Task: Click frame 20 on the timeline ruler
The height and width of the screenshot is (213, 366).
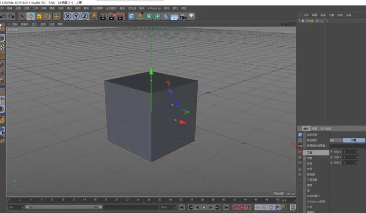Action: click(116, 200)
